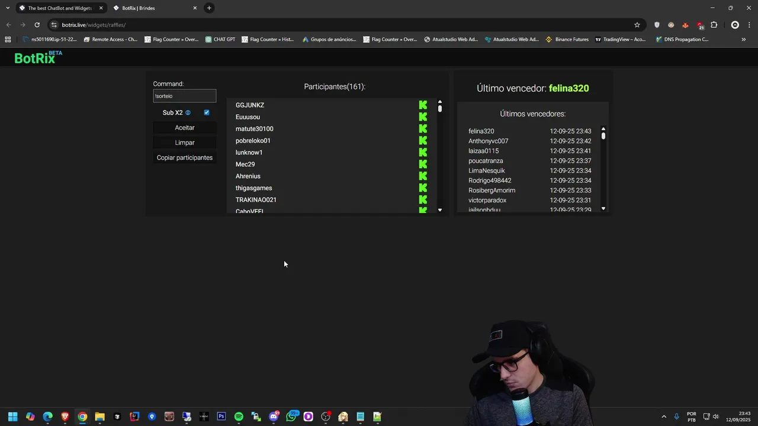Open Brave browser from the taskbar
758x426 pixels.
coord(65,417)
